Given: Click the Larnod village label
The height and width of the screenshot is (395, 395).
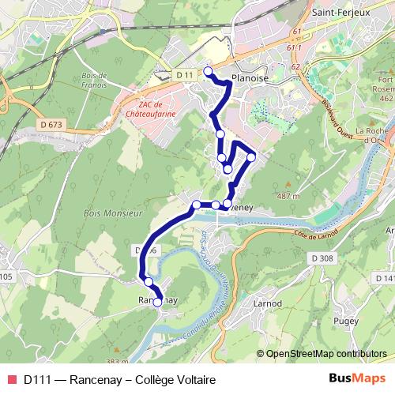Looking at the screenshot, I should pos(268,303).
